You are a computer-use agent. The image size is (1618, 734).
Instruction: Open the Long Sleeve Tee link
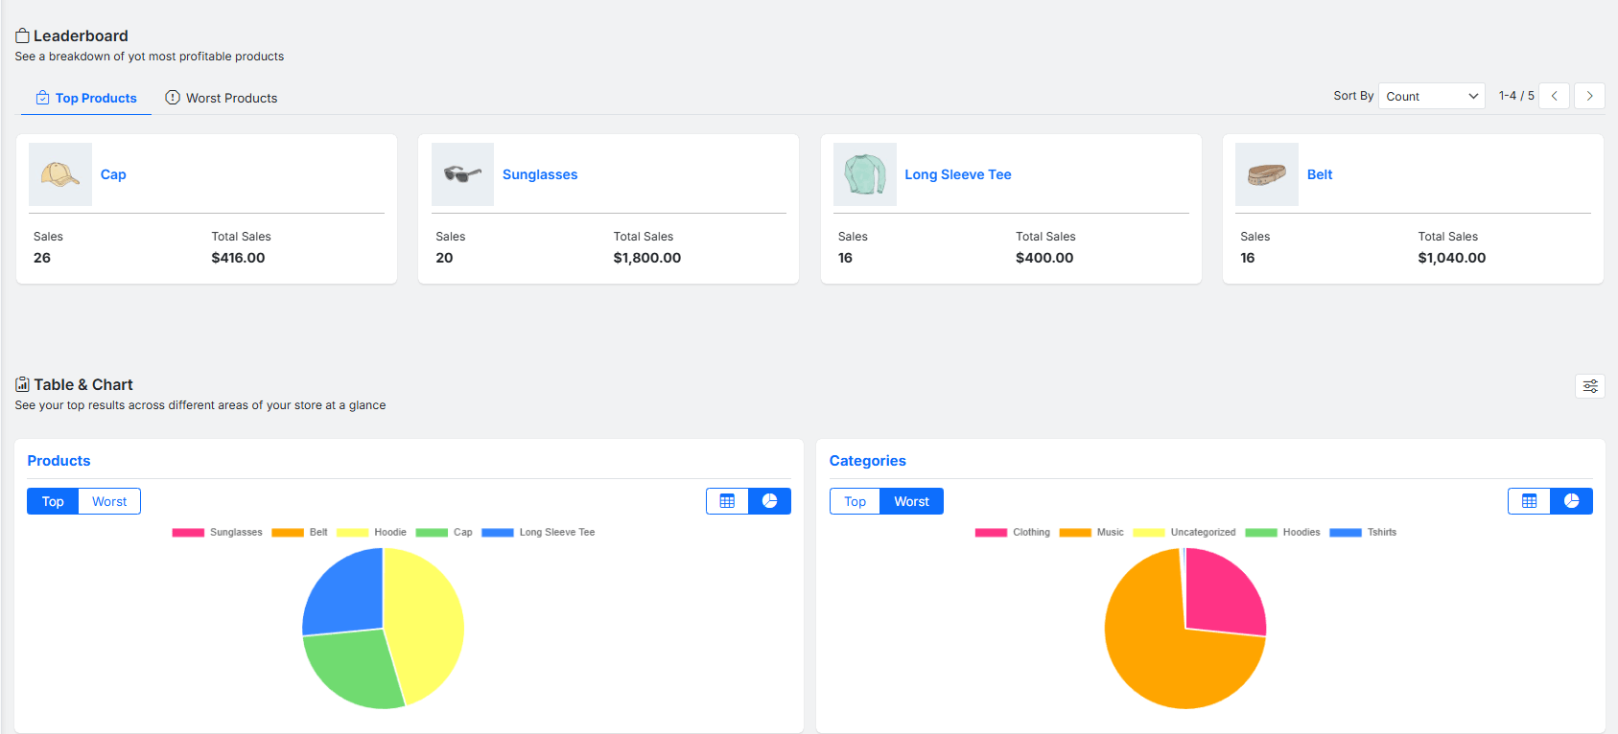pos(958,174)
